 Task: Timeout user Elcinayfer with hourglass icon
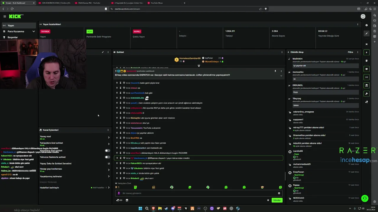point(120,118)
